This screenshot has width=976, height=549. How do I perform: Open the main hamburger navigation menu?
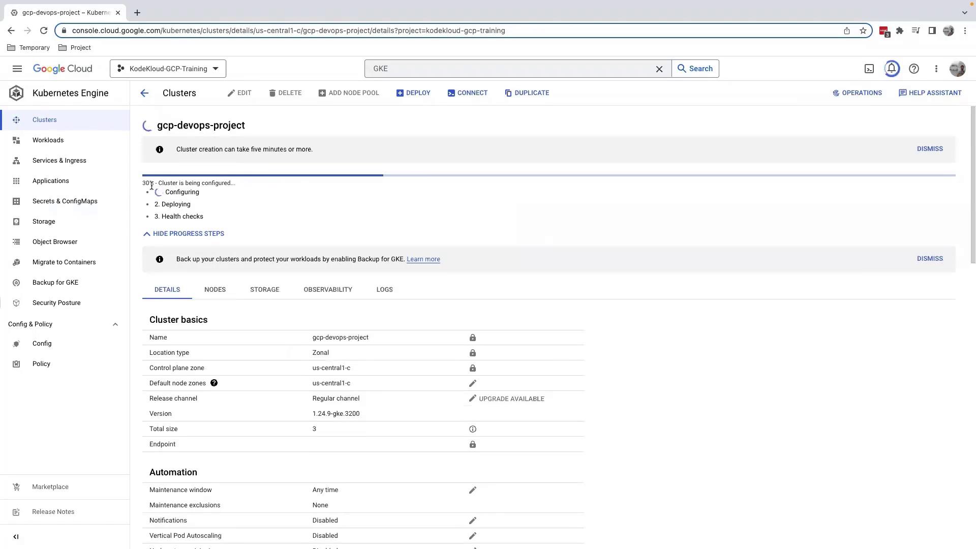pos(17,69)
